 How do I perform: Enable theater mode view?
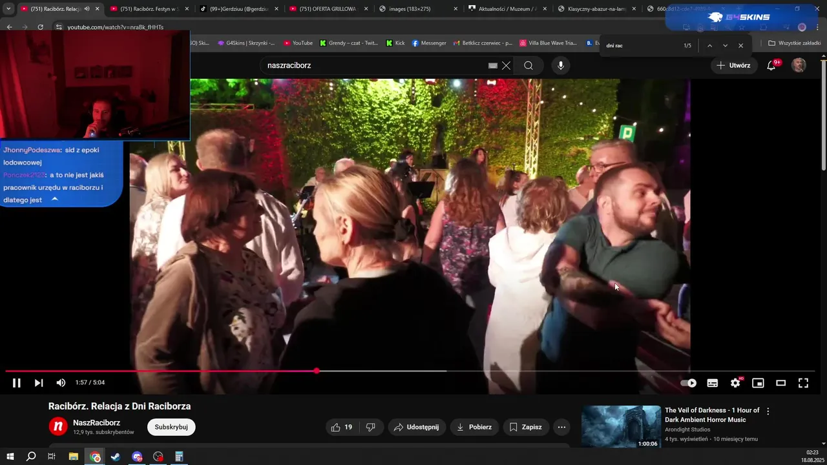click(x=780, y=383)
